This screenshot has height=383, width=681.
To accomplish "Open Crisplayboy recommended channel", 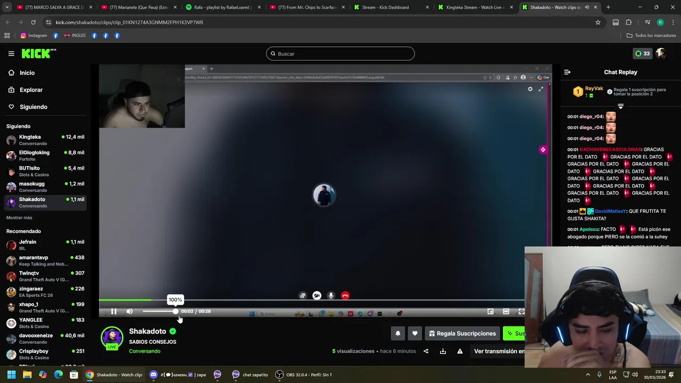I will click(45, 354).
